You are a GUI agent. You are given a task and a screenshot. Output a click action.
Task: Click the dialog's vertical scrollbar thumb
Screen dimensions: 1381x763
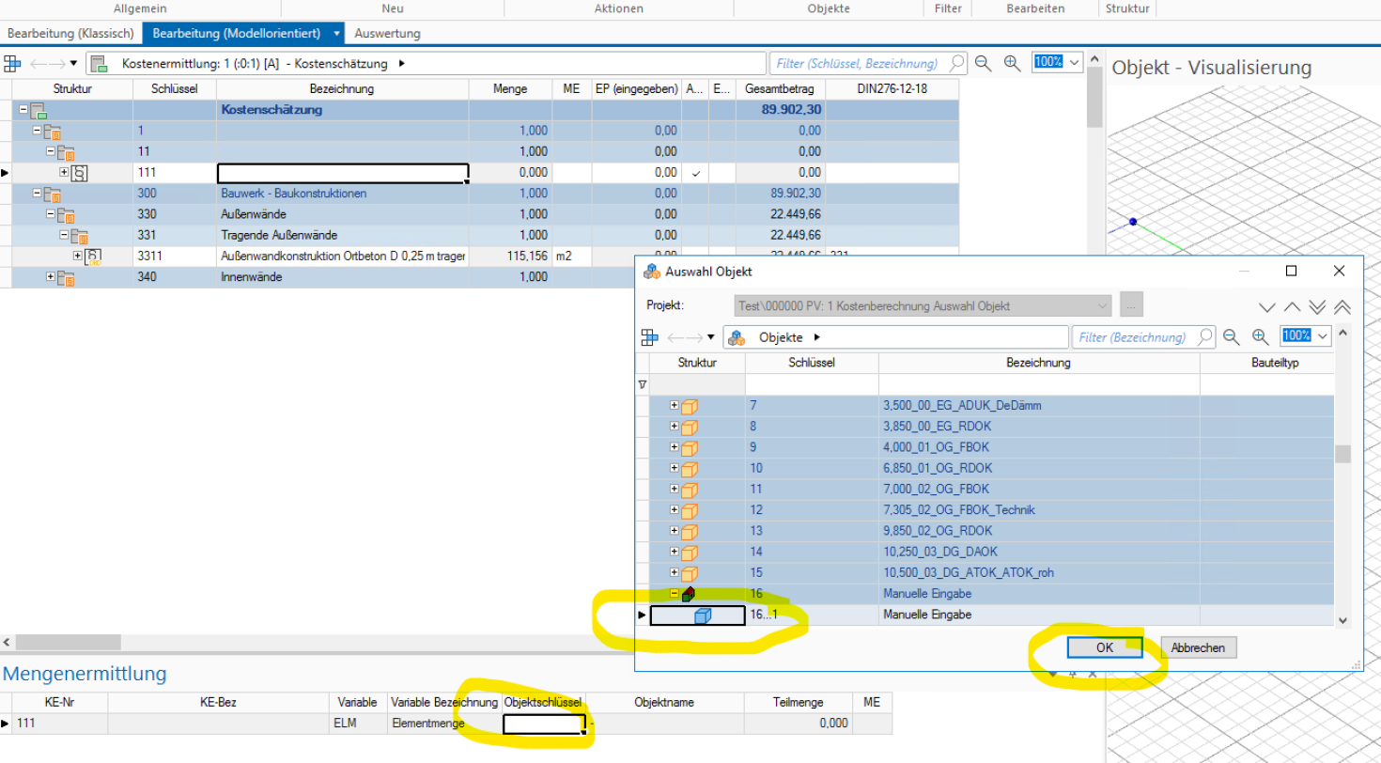(1342, 454)
